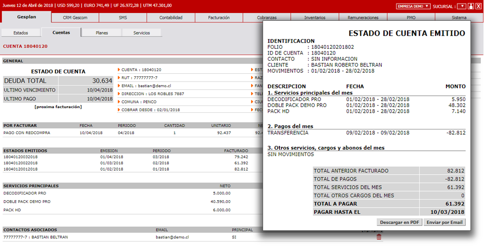Viewport: 484px width, 248px height.
Task: Open the EMPRESA DEMO dropdown
Action: (x=413, y=6)
